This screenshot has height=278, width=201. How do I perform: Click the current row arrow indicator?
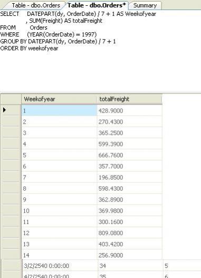pos(5,110)
